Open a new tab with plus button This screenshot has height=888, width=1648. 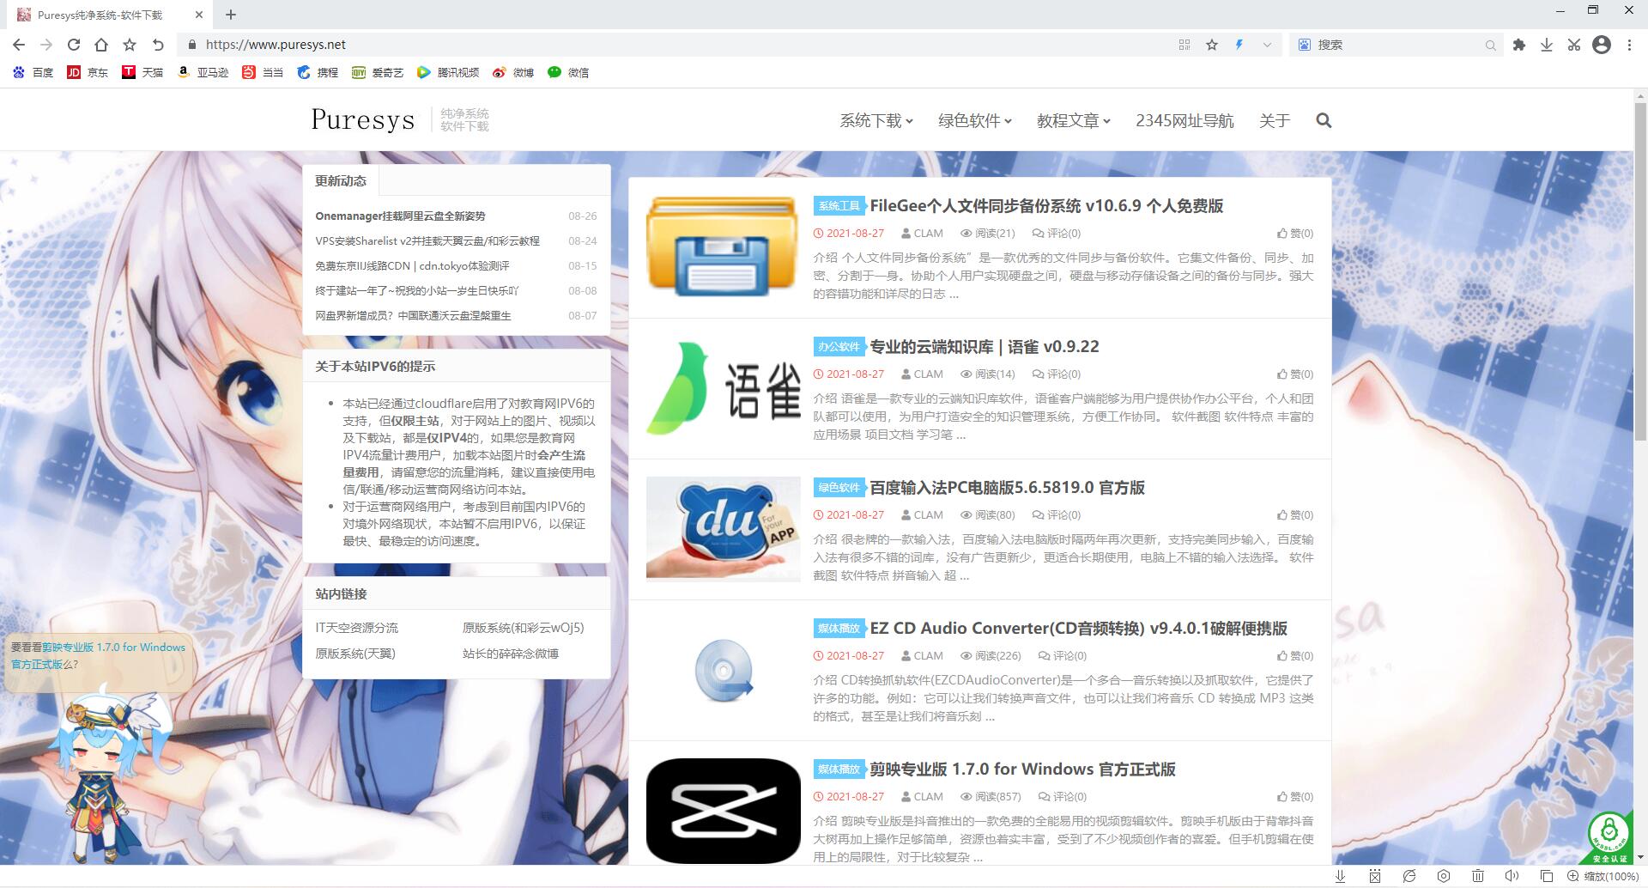pos(231,15)
